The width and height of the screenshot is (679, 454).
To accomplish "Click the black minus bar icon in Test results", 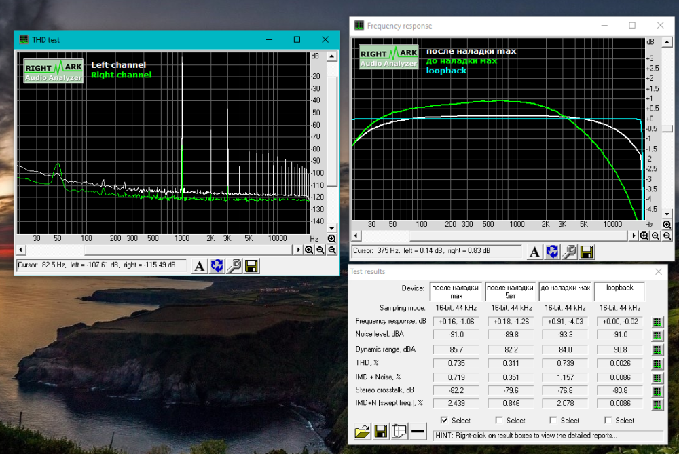I will [x=418, y=432].
